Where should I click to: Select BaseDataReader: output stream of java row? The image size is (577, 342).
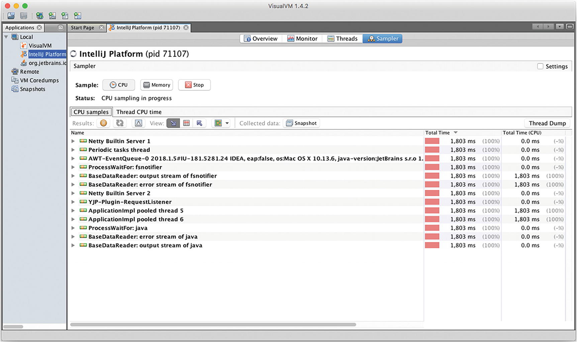(x=317, y=245)
